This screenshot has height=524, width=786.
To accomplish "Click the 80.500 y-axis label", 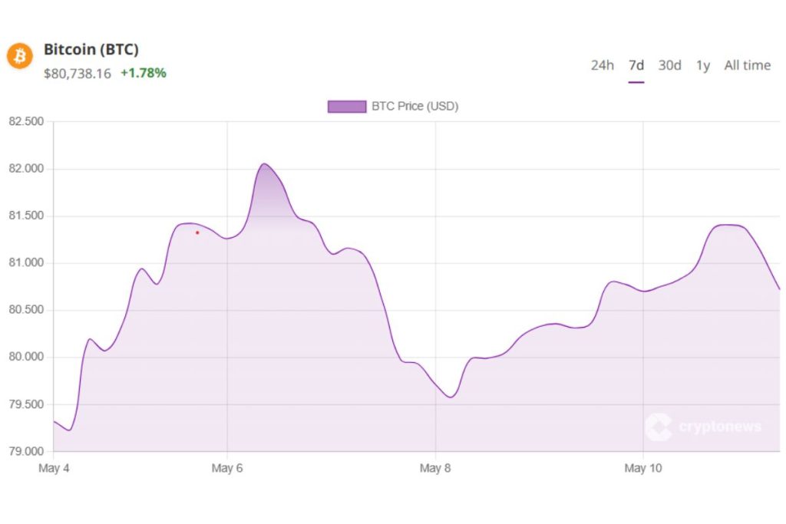I will pyautogui.click(x=26, y=310).
